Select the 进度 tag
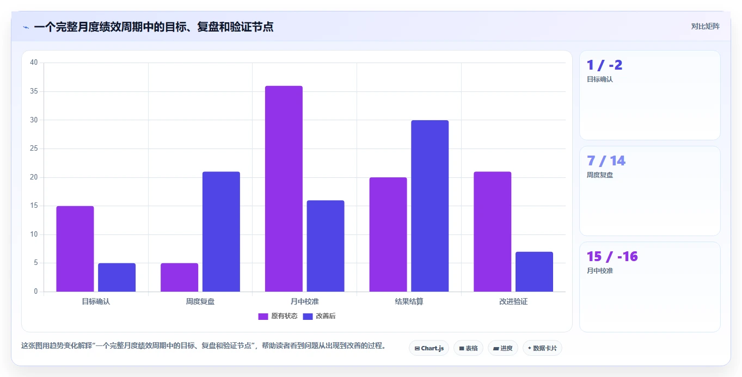The height and width of the screenshot is (377, 742). pos(503,348)
